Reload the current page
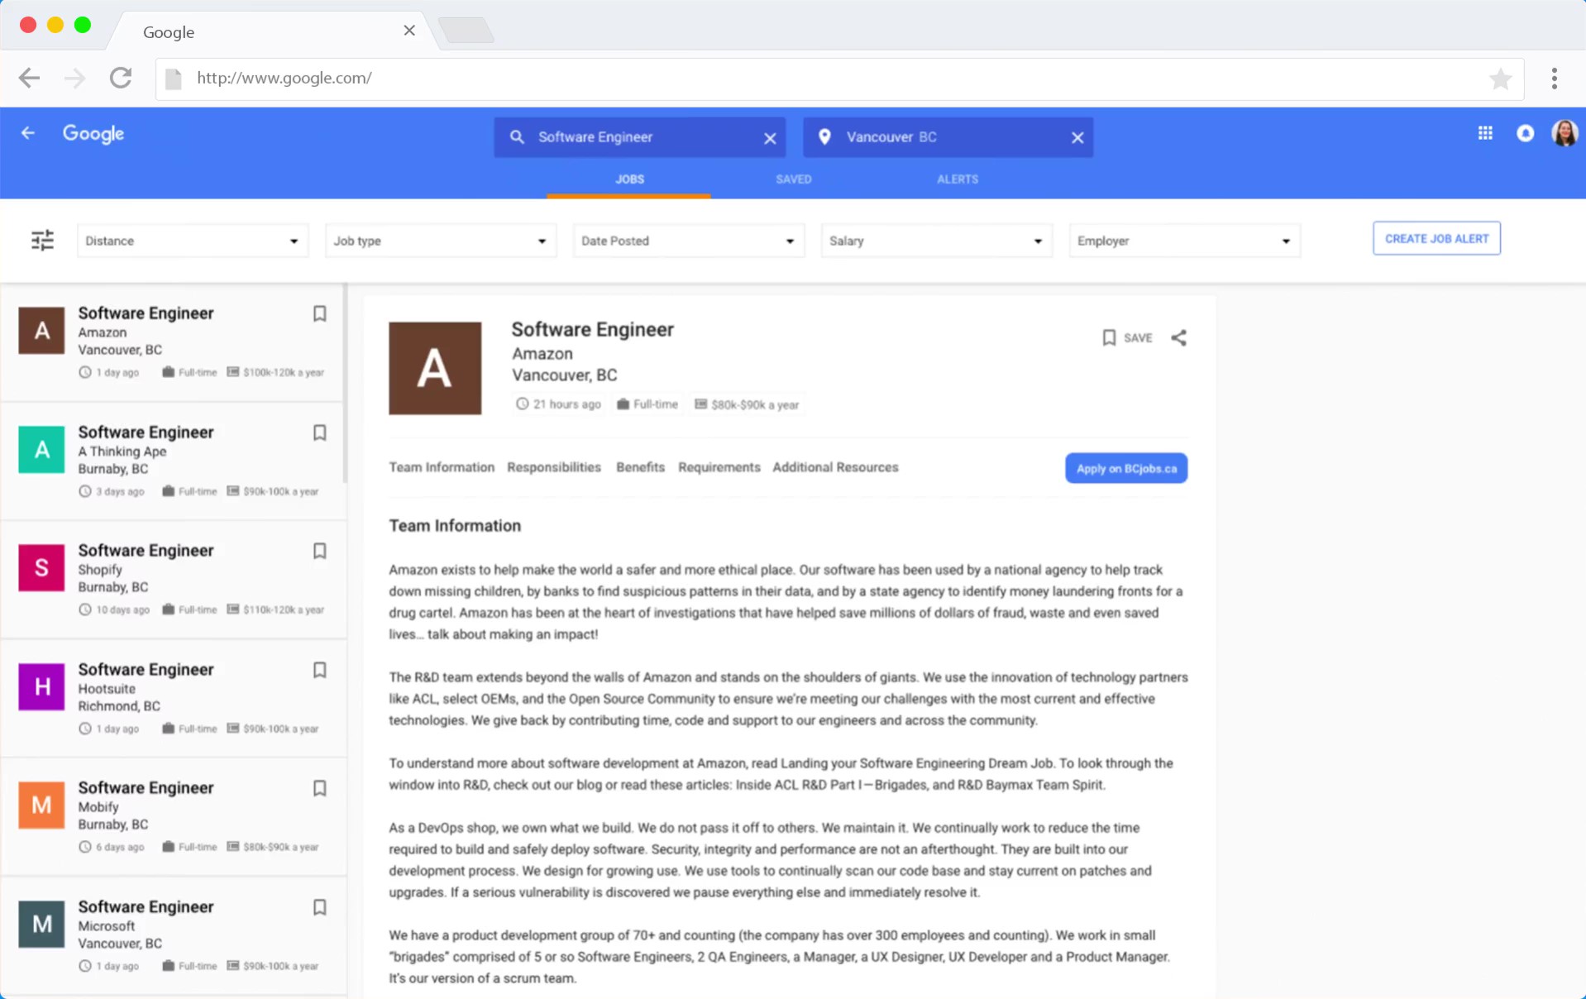 pos(121,78)
